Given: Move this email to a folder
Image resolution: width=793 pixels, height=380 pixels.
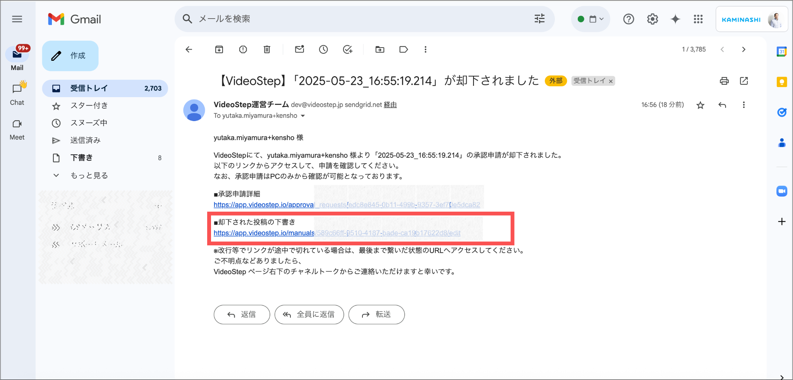Looking at the screenshot, I should pos(380,50).
